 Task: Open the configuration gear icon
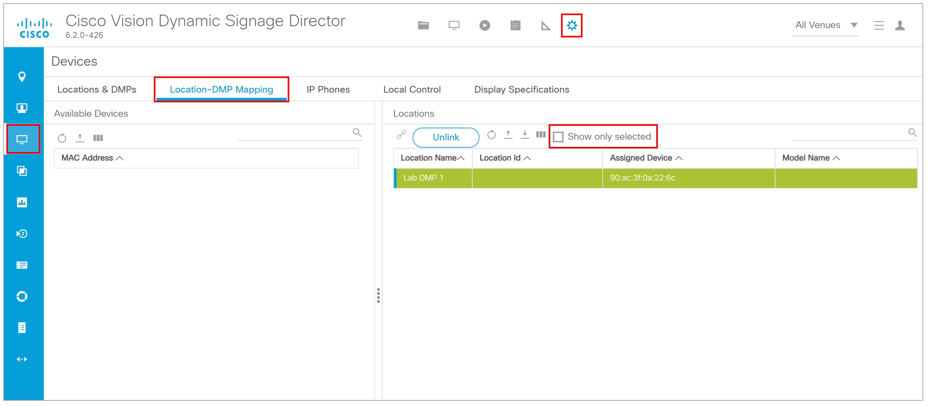[572, 25]
